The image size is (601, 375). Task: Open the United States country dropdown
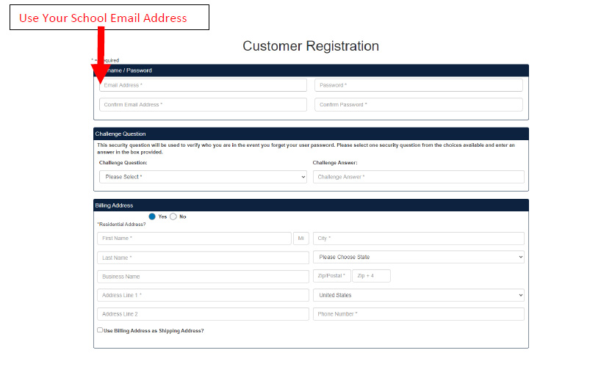[x=418, y=295]
